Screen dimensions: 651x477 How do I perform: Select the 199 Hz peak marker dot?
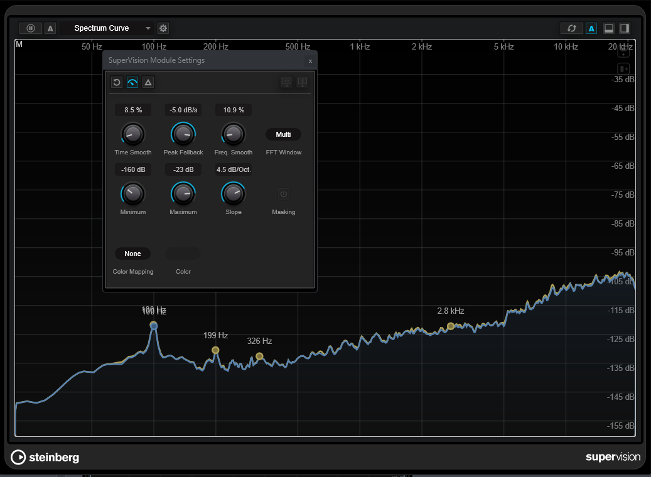(215, 350)
